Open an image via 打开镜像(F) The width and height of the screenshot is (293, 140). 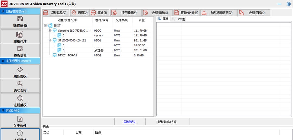coord(126,13)
